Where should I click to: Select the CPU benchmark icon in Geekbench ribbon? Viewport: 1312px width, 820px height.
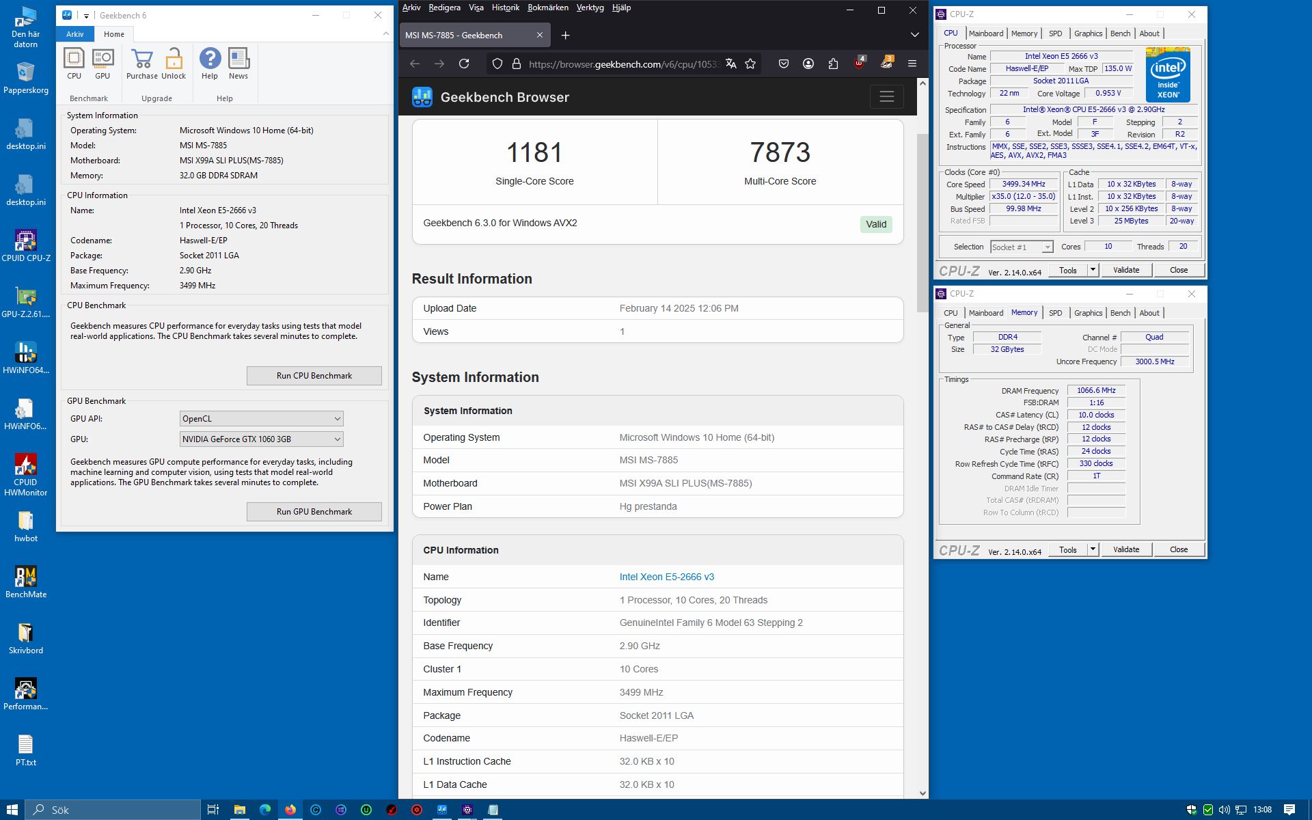pos(74,64)
